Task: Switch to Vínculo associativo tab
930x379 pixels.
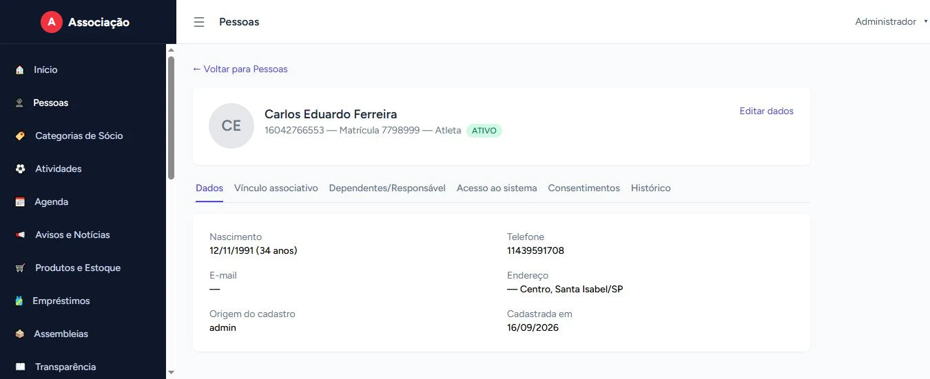Action: (x=276, y=188)
